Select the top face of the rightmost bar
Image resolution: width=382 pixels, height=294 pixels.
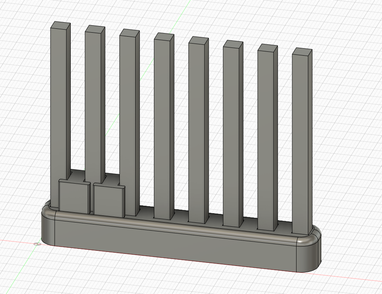pos(302,52)
